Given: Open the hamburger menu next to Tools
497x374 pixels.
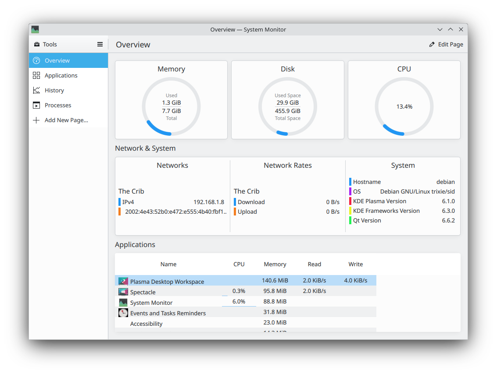Looking at the screenshot, I should [x=100, y=44].
